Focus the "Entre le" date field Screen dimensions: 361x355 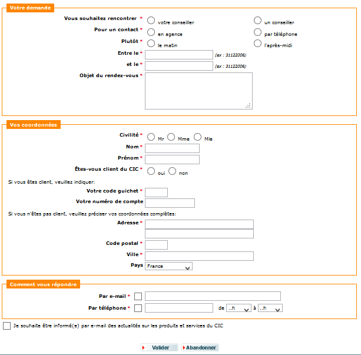pos(179,55)
